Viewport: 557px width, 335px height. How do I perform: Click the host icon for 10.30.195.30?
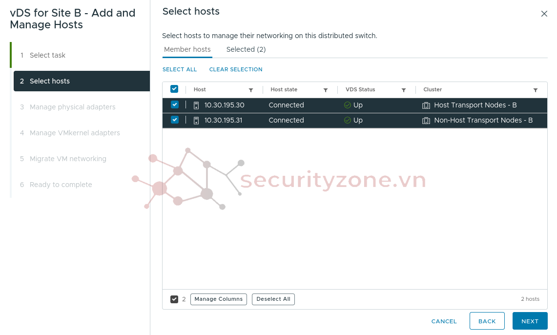(x=196, y=105)
